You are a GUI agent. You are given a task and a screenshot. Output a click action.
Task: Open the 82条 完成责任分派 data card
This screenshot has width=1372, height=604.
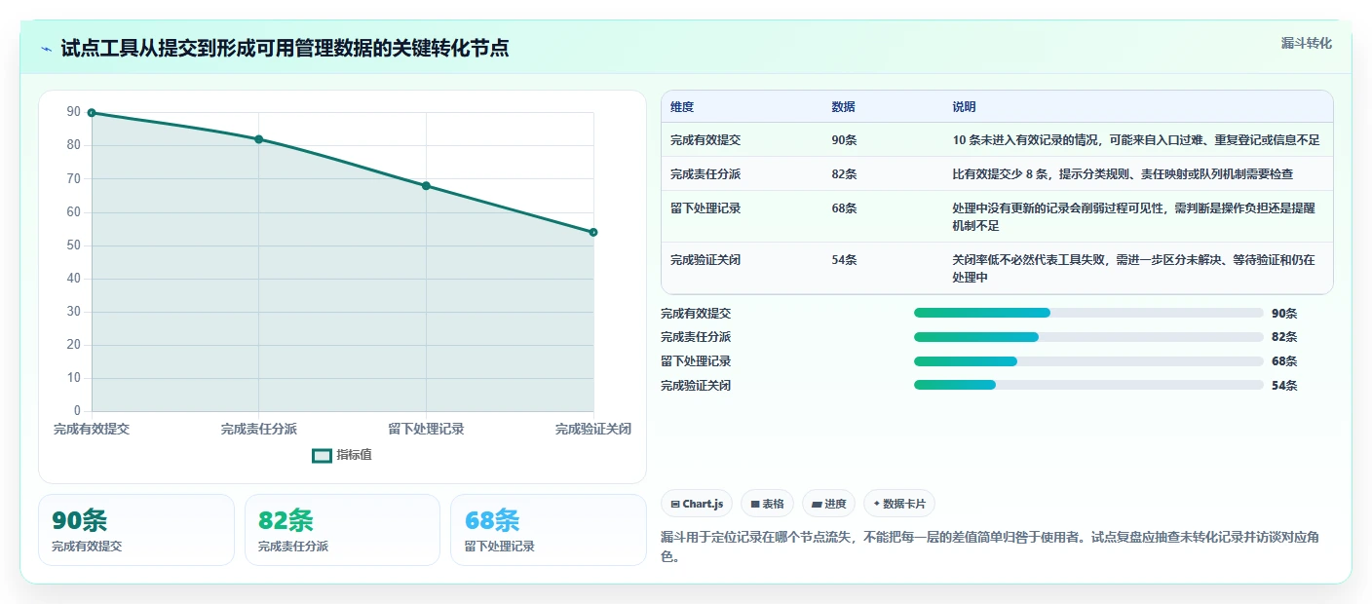pos(343,530)
